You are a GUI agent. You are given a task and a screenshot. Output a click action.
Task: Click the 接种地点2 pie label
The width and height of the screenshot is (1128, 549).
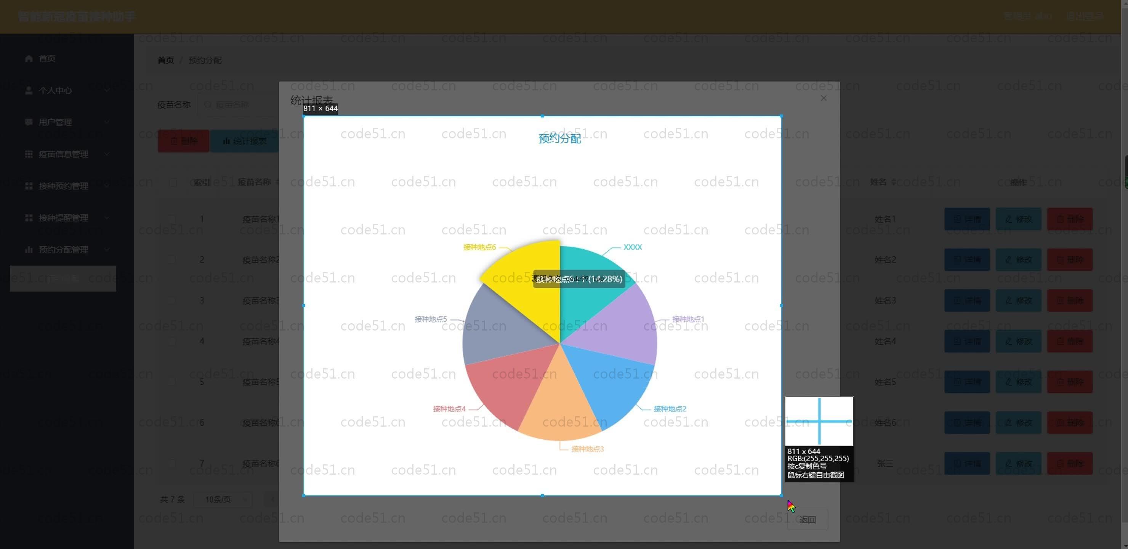pyautogui.click(x=670, y=409)
